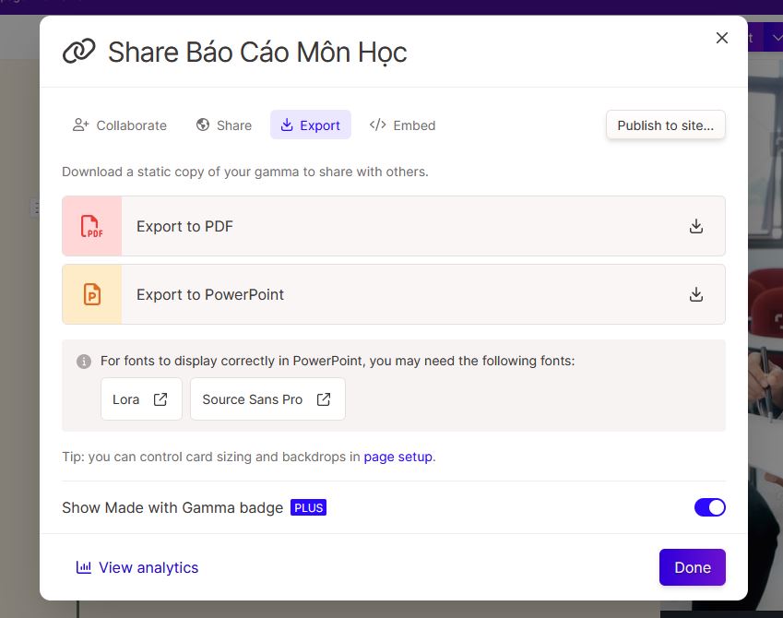Viewport: 783px width, 618px height.
Task: Click the 'Share Báo Cáo Môn Học' title
Action: coord(257,53)
